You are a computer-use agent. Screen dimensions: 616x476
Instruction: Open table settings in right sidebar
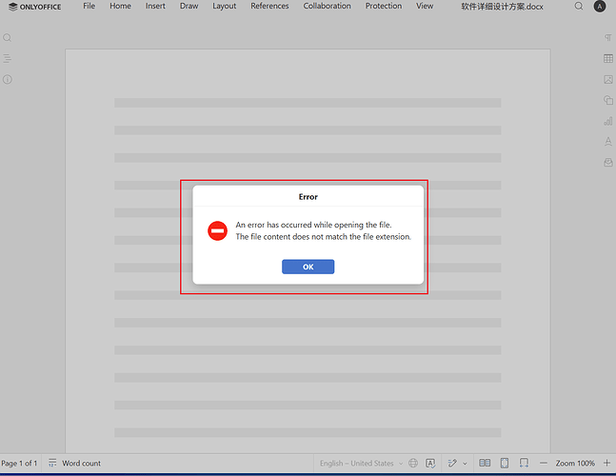click(608, 59)
